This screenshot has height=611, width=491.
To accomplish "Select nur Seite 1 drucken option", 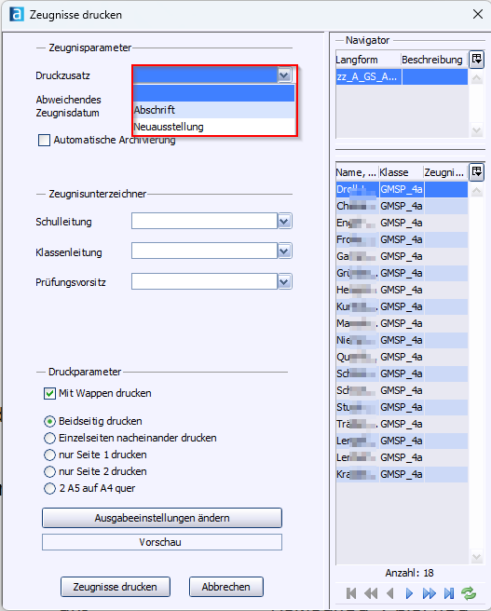I will (x=49, y=455).
